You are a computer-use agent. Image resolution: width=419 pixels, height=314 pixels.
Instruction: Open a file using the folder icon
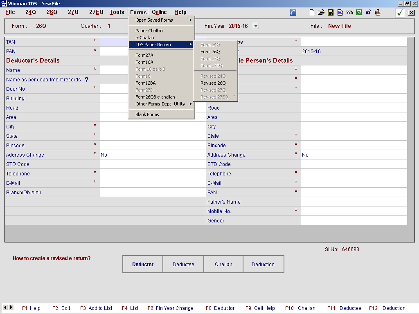(x=321, y=13)
